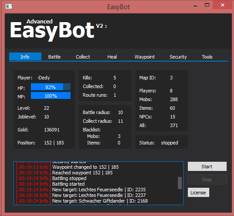Viewport: 234px width, 216px height.
Task: Click the EasyBot app icon in title bar
Action: tap(9, 7)
